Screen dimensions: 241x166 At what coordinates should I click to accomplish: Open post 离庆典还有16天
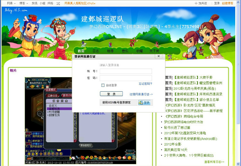[176, 150]
